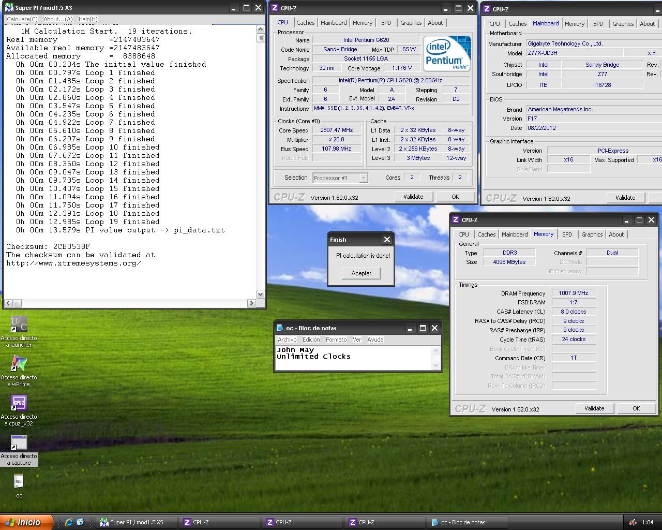Click the Intel Pentium inside logo
662x530 pixels.
[x=447, y=53]
